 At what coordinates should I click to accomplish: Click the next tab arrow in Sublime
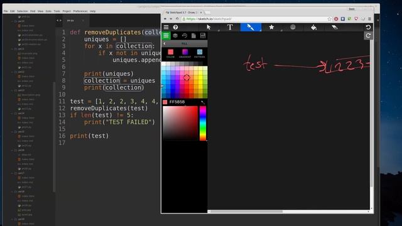(x=60, y=21)
